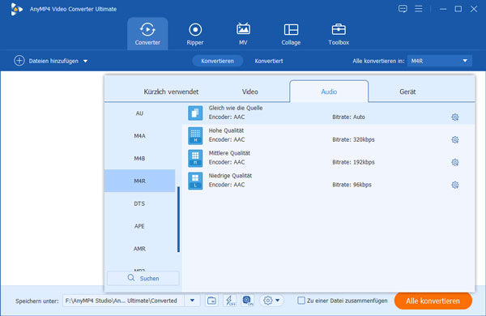Open the output folder icon
The image size is (486, 316).
211,301
